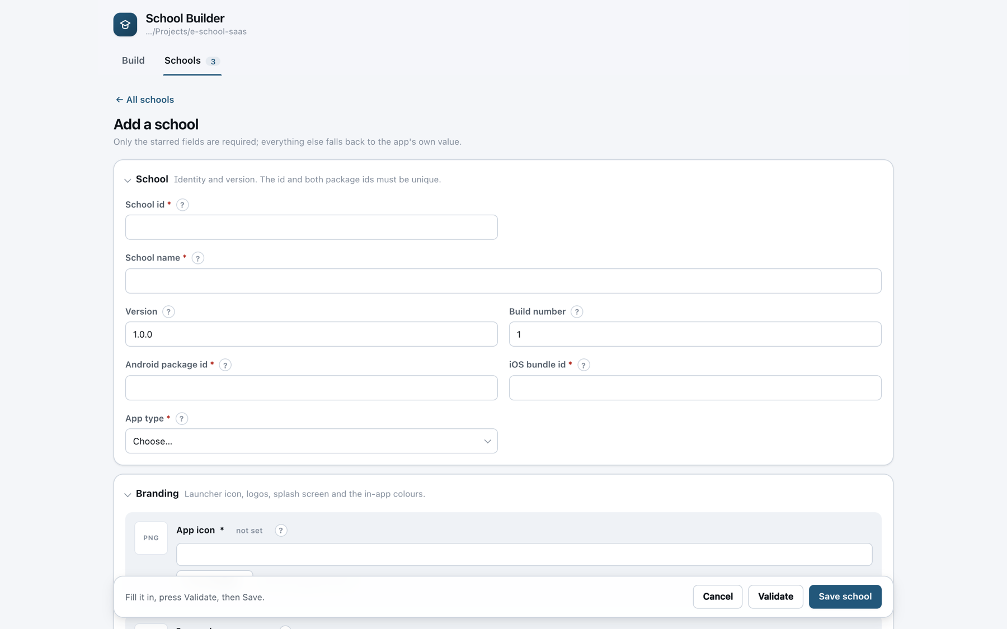Focus the iOS bundle id input
This screenshot has width=1007, height=629.
pos(695,387)
